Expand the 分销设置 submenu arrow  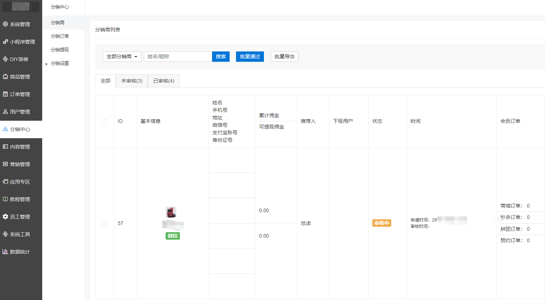[x=46, y=64]
